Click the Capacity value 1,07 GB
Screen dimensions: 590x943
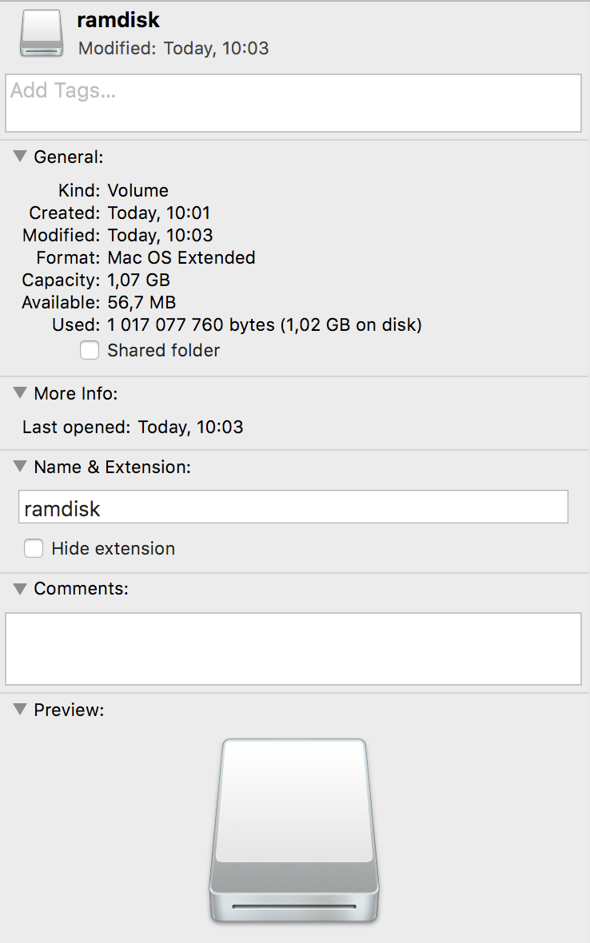click(138, 281)
